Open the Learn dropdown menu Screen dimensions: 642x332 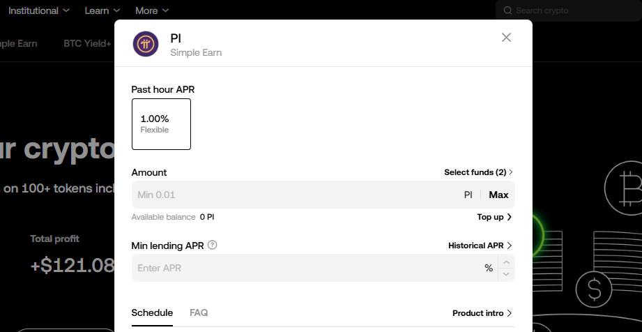point(102,10)
